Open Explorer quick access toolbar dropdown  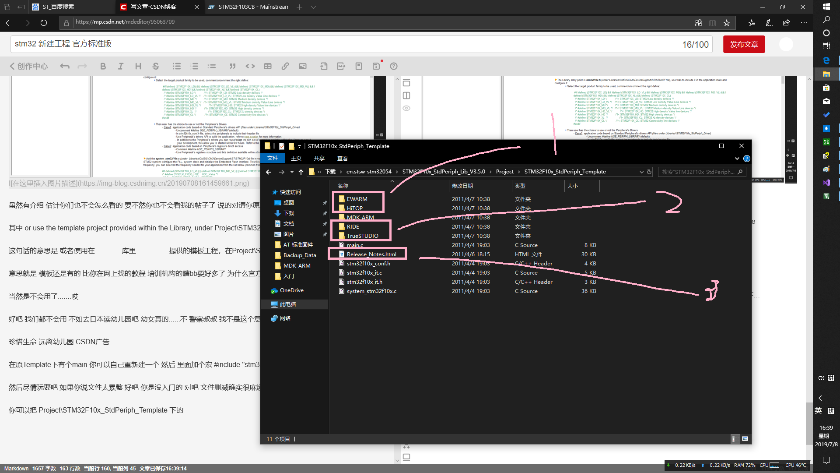[x=299, y=146]
